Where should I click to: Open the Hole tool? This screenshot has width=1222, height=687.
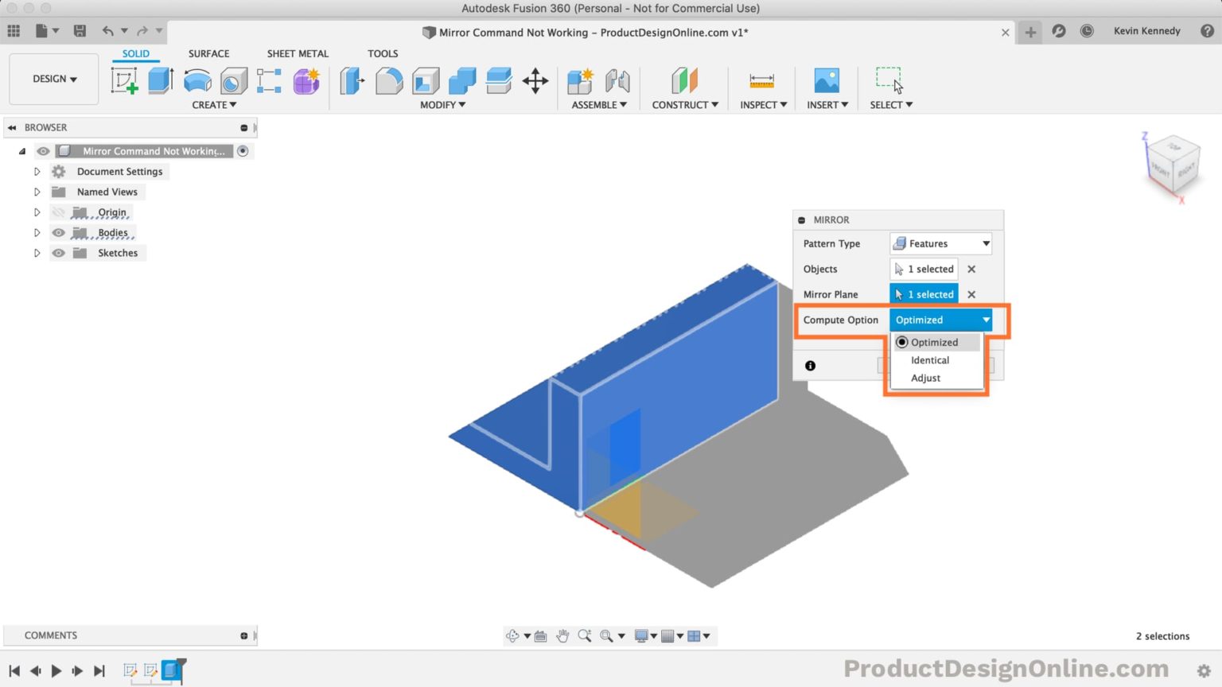(x=233, y=80)
